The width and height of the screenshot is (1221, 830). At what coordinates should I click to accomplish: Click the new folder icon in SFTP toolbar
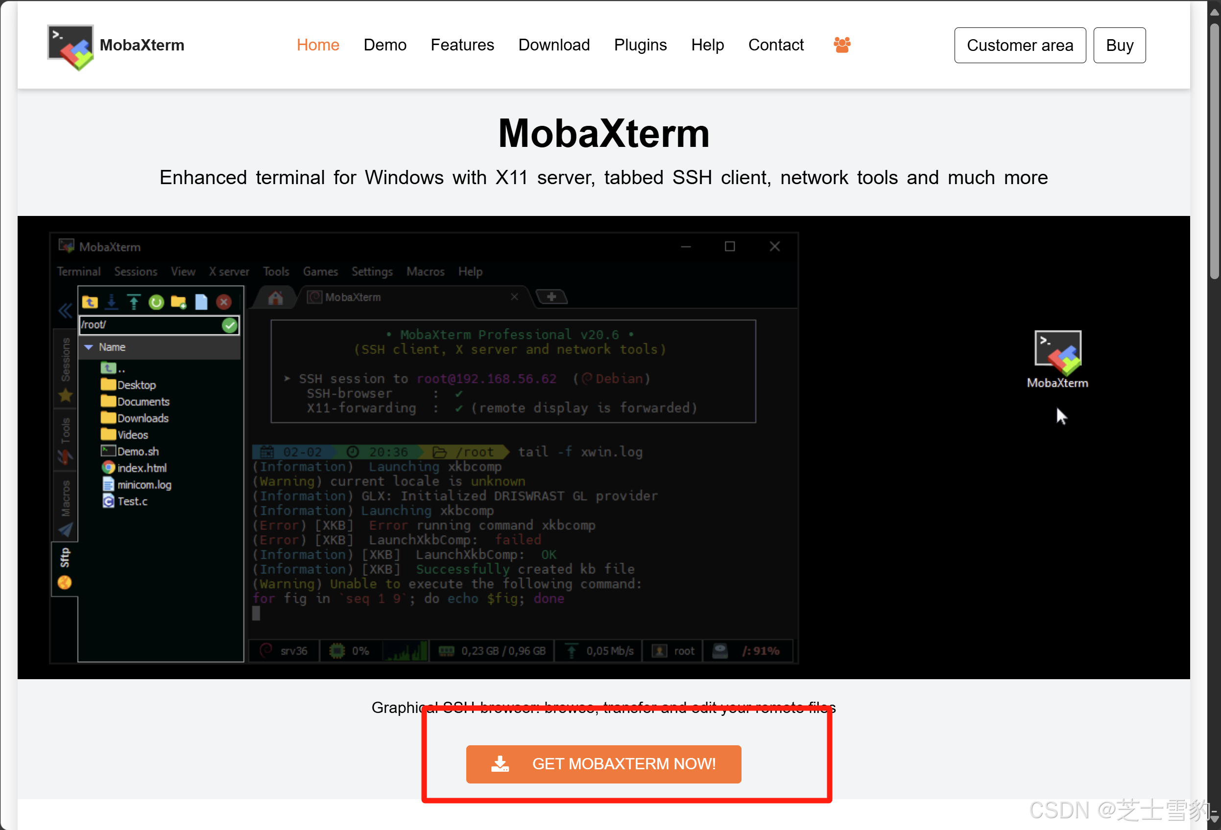tap(179, 302)
